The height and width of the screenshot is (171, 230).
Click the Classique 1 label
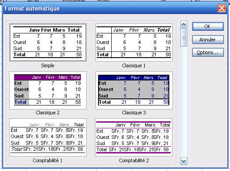tap(134, 65)
